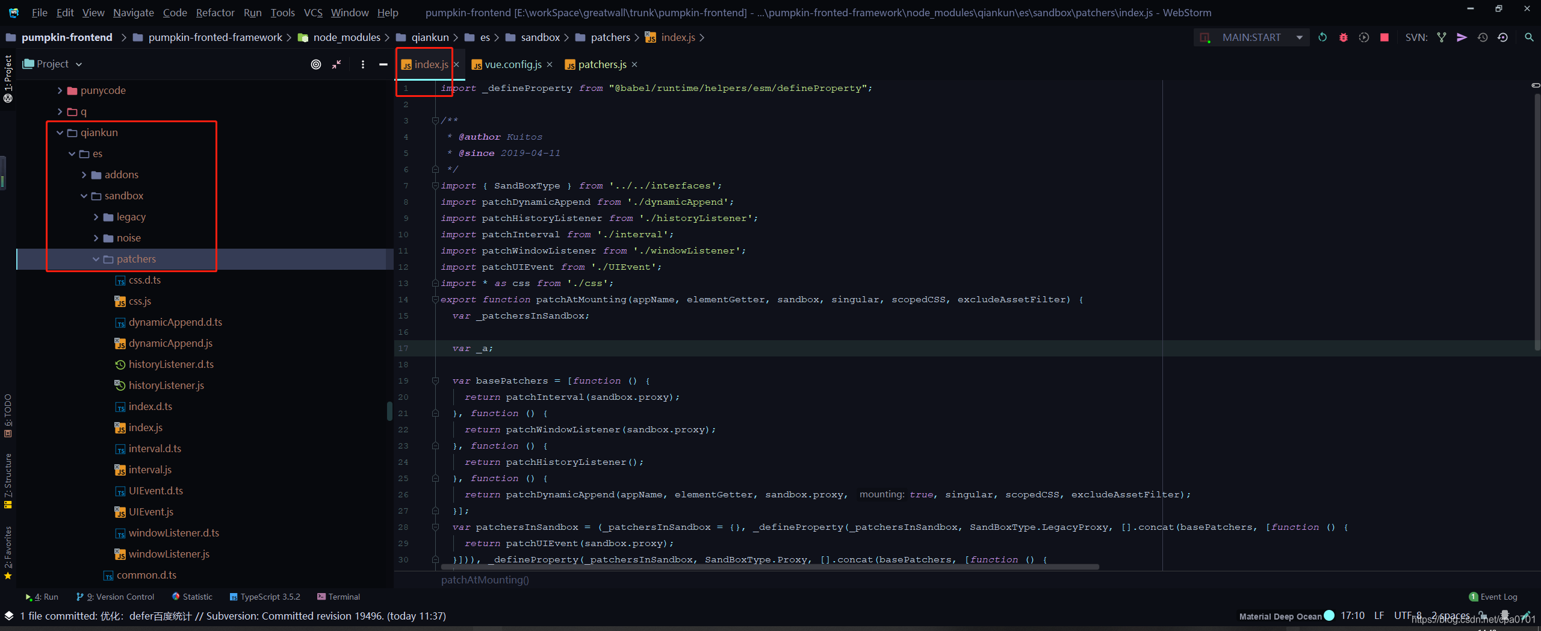Click the SVN update project icon
The image size is (1541, 631).
1442,37
